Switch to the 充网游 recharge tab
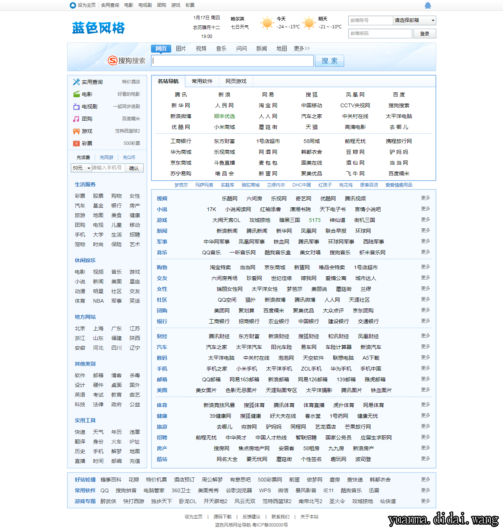The image size is (503, 531). pos(106,158)
